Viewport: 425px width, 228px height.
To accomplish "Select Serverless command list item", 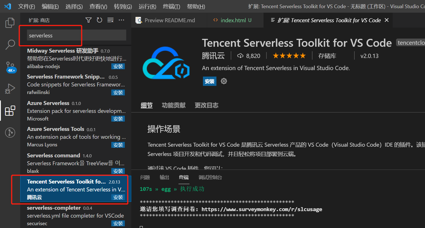I will pos(76,163).
